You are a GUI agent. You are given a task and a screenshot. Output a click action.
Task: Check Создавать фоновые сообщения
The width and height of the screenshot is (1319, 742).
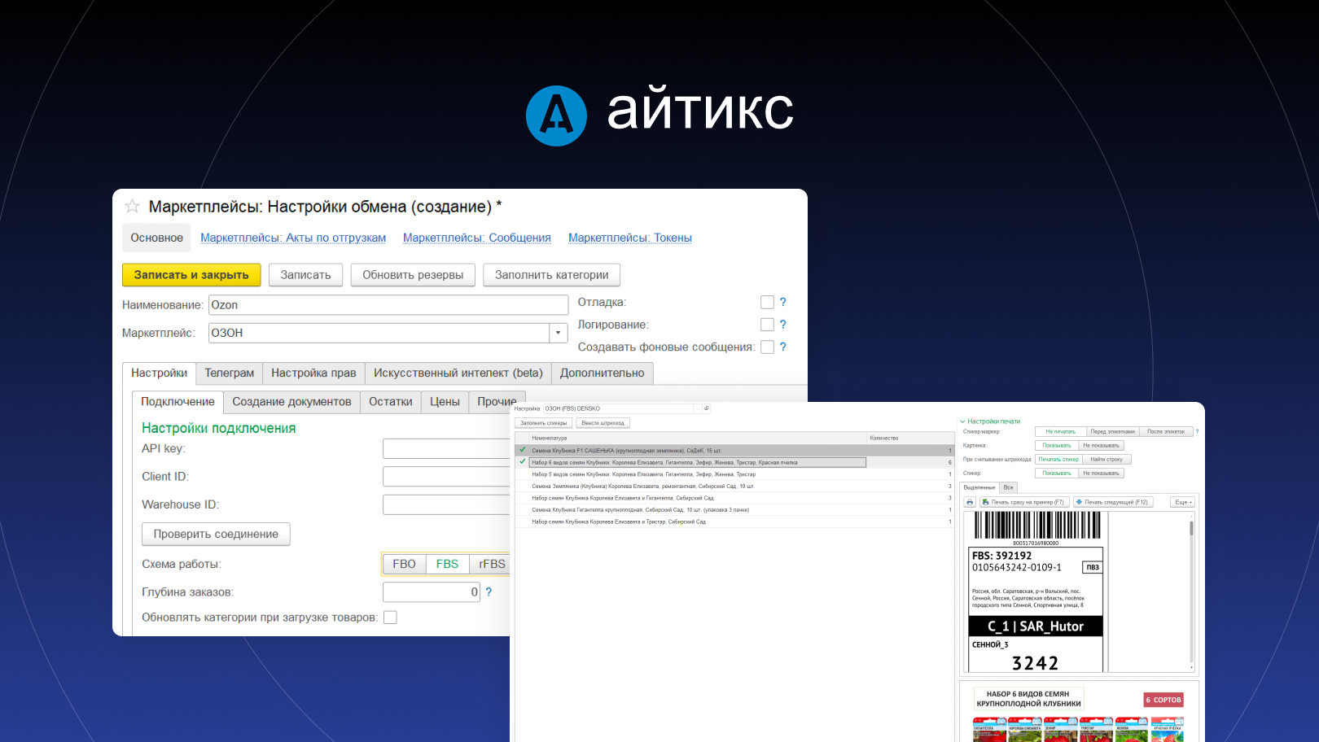[x=766, y=347]
